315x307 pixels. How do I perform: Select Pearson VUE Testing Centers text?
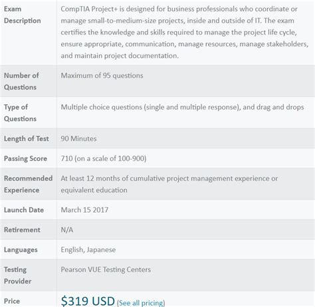(106, 270)
